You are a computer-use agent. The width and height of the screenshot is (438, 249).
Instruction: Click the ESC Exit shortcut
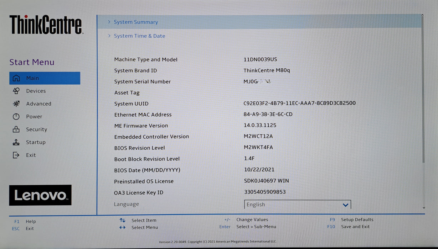[23, 228]
